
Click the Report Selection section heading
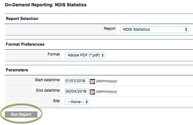(22, 19)
